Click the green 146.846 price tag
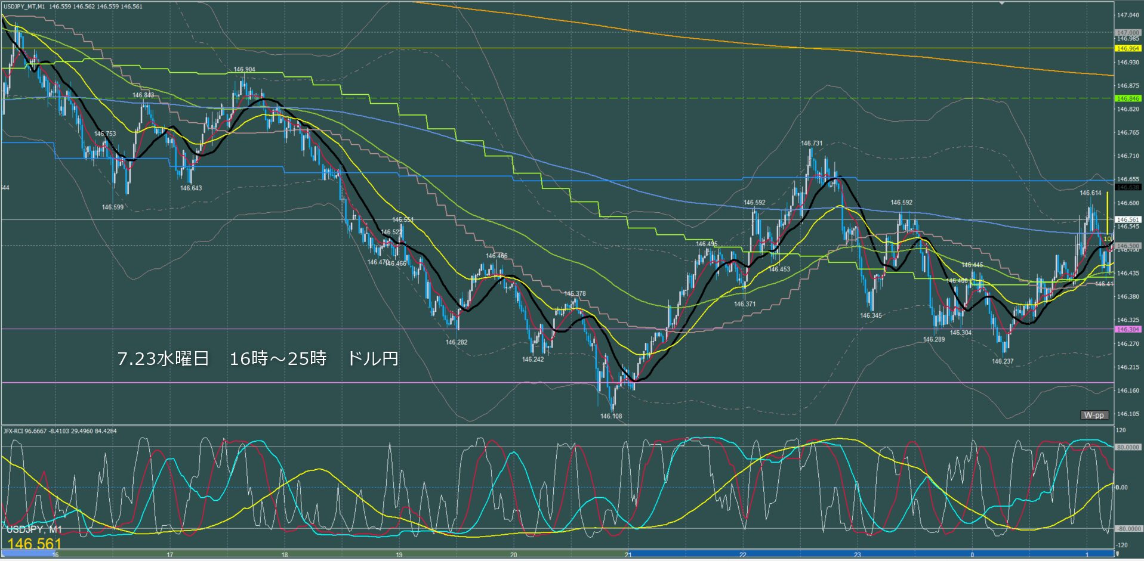The width and height of the screenshot is (1144, 561). (x=1128, y=98)
